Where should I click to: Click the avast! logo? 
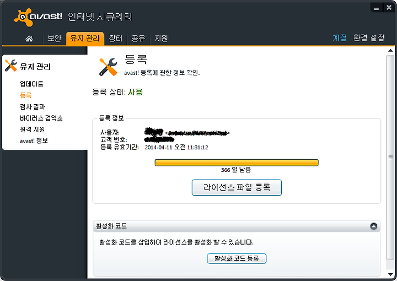[38, 17]
